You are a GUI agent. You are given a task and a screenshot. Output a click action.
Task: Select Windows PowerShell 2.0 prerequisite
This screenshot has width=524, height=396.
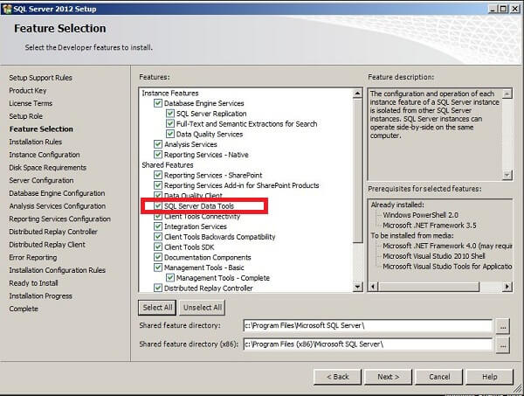pyautogui.click(x=420, y=215)
